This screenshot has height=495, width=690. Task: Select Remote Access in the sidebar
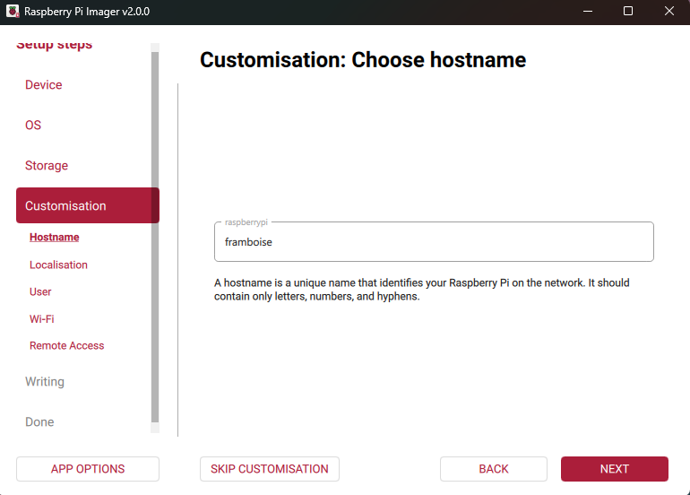coord(66,345)
